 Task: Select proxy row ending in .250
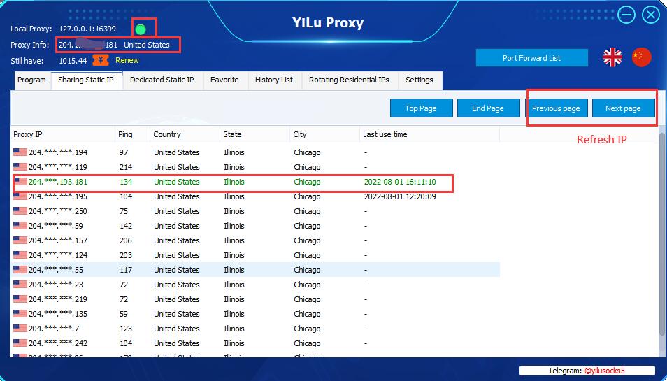click(x=255, y=211)
